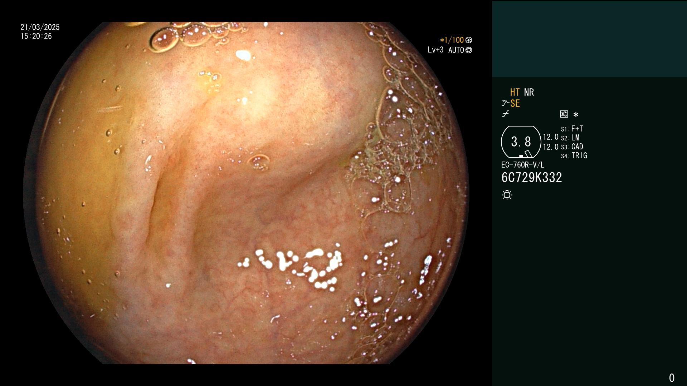Screen dimensions: 687x386
Task: Click the endoscopic live image view
Action: 246,193
